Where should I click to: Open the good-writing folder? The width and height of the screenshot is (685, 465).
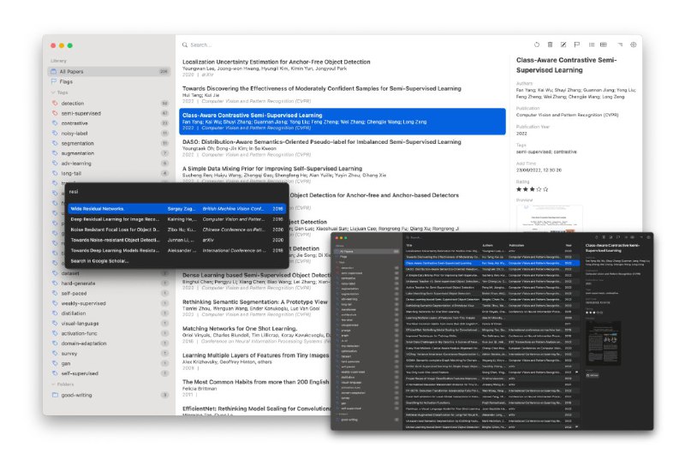tap(77, 395)
